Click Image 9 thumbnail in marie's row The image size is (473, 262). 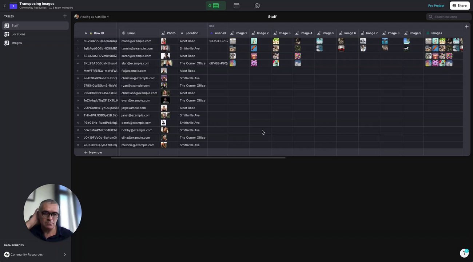pos(406,41)
